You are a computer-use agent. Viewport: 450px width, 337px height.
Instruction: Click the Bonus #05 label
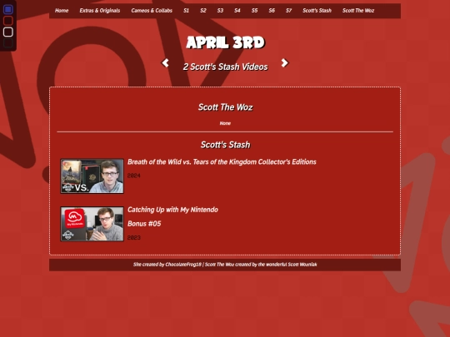tap(144, 224)
